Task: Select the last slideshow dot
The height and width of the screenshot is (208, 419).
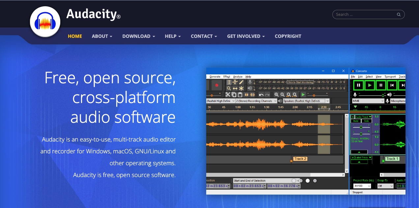Action: point(315,181)
